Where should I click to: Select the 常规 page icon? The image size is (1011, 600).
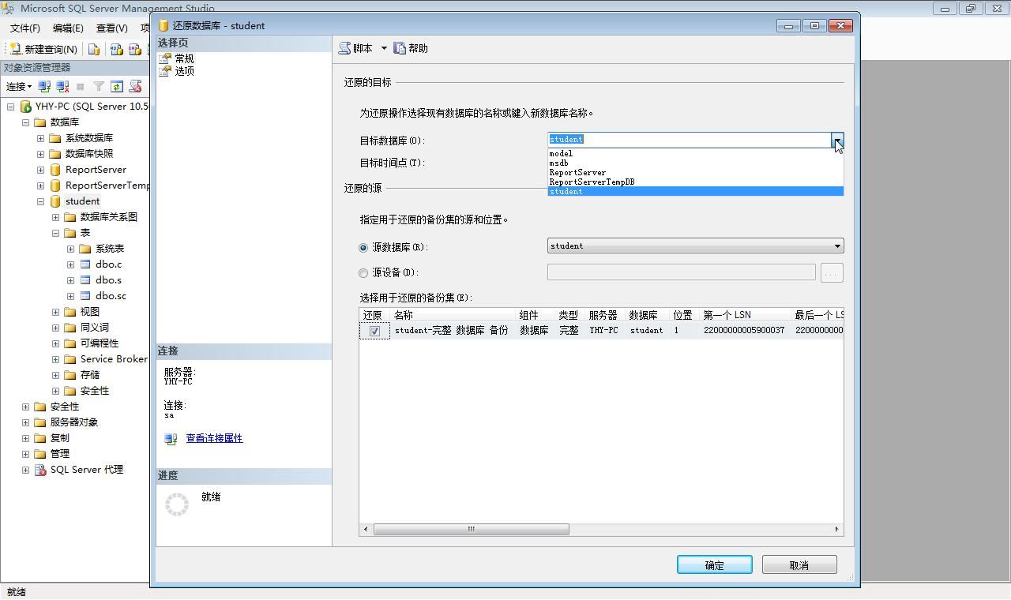pos(165,58)
